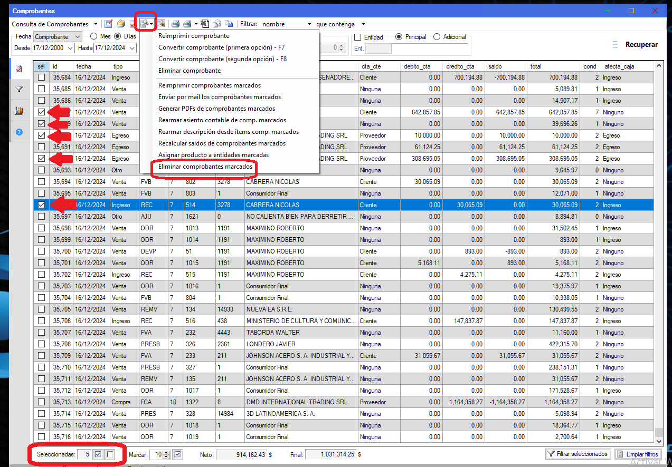Click the blue help question icon
This screenshot has height=467, width=672.
point(19,132)
